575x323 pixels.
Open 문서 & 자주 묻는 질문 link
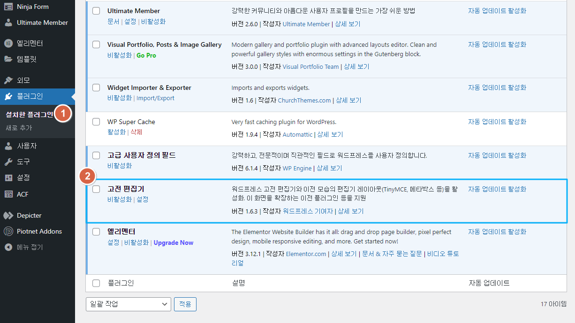(x=392, y=254)
